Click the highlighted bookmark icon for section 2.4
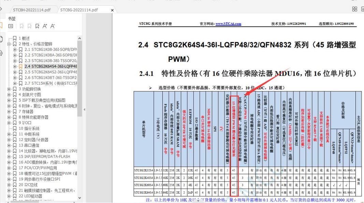This screenshot has width=364, height=203. click(x=20, y=66)
